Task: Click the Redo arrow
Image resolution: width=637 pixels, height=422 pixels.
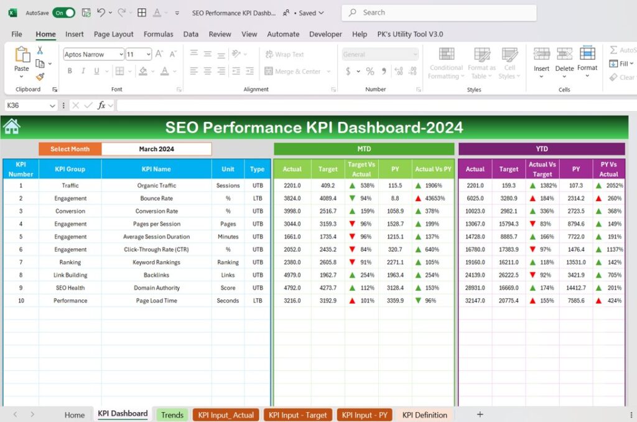Action: tap(121, 12)
